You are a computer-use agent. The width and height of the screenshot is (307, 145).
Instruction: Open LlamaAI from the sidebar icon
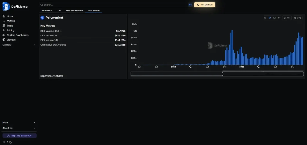coord(4,40)
